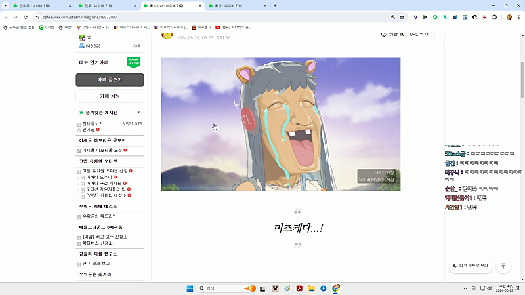Click the page vertical scrollbar thumb
Viewport: 525px width, 295px height.
point(522,79)
